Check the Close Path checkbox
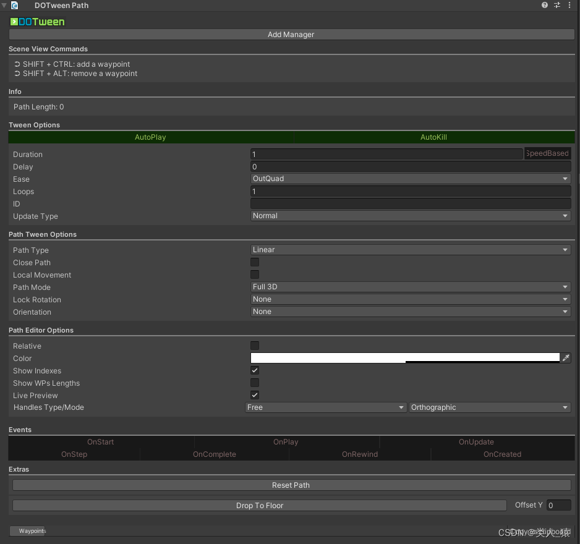This screenshot has width=580, height=544. tap(254, 262)
